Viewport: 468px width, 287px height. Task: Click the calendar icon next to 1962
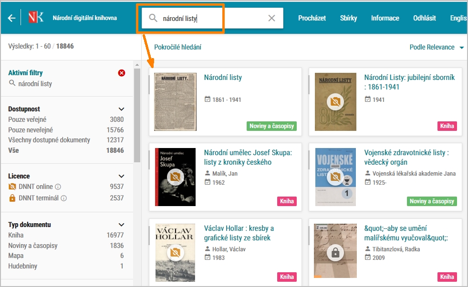click(208, 182)
